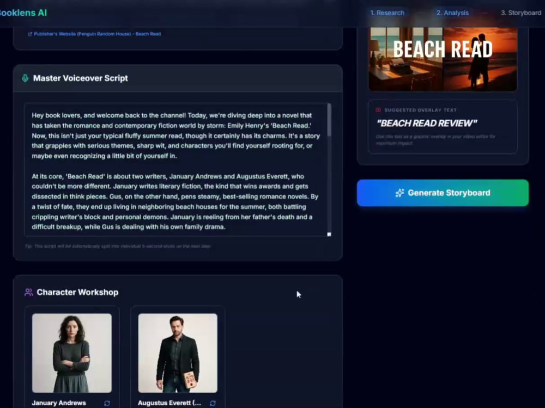The height and width of the screenshot is (408, 545).
Task: Click the Character Workshop people icon
Action: [x=28, y=292]
